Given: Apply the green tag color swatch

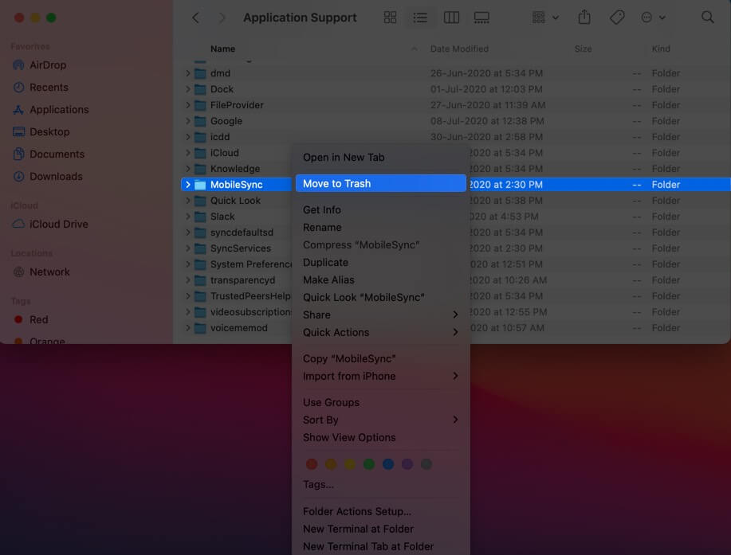Looking at the screenshot, I should [369, 463].
